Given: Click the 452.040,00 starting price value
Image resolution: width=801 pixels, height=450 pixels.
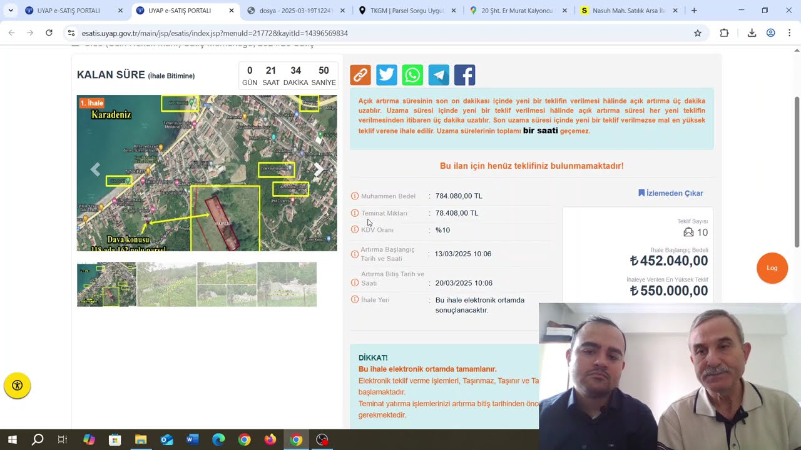Looking at the screenshot, I should coord(669,261).
